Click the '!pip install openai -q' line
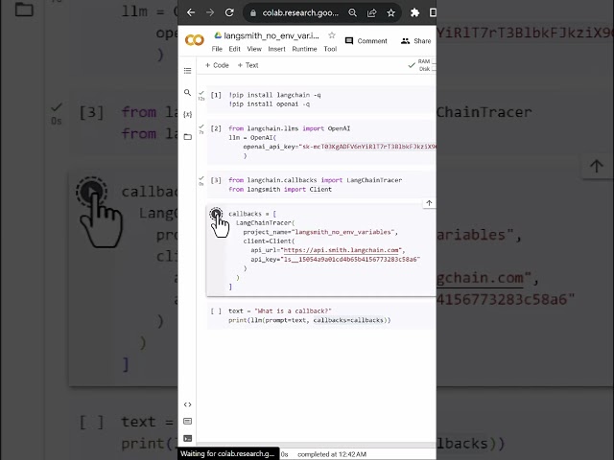The height and width of the screenshot is (460, 614). click(x=269, y=104)
